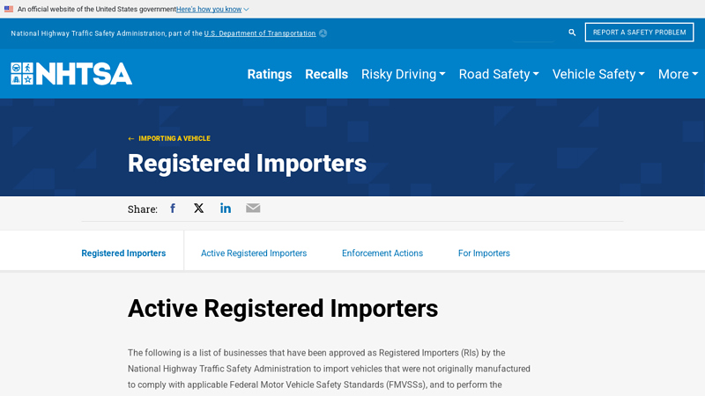Expand the Vehicle Safety dropdown
The width and height of the screenshot is (705, 396).
coord(598,74)
